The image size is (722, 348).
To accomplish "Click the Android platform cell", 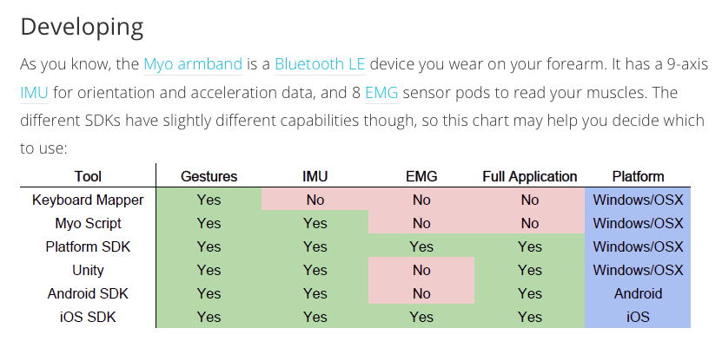I will 638,293.
